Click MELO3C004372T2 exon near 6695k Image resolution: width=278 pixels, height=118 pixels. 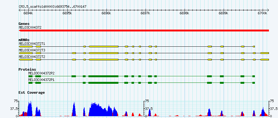coord(74,60)
